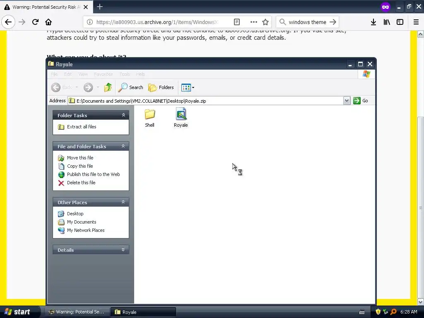Open Desktop from Other Places
This screenshot has width=424, height=318.
pyautogui.click(x=75, y=214)
